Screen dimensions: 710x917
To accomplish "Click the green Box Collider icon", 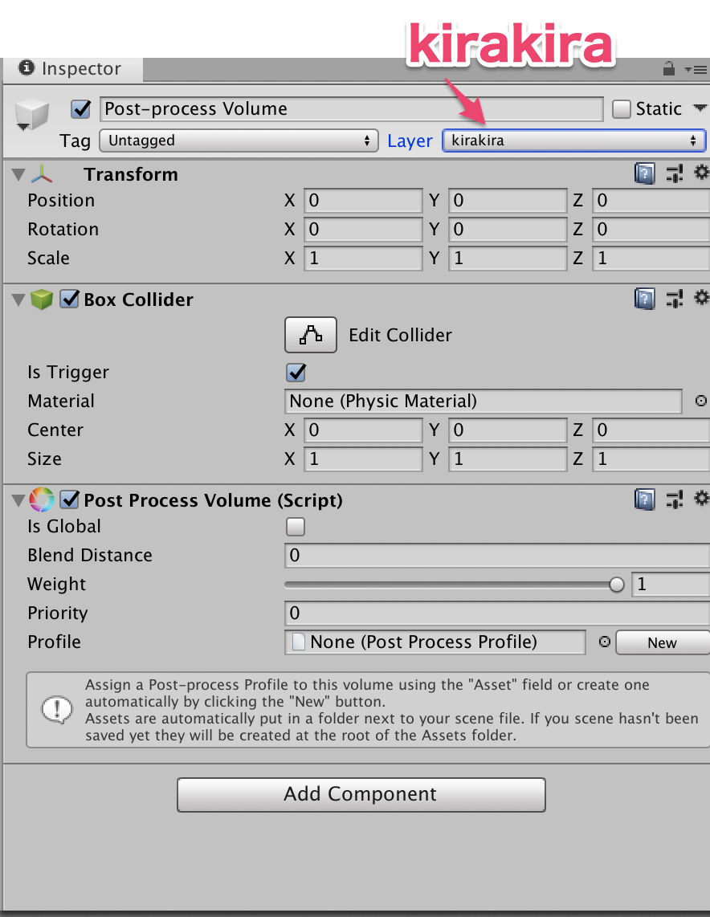I will [42, 300].
